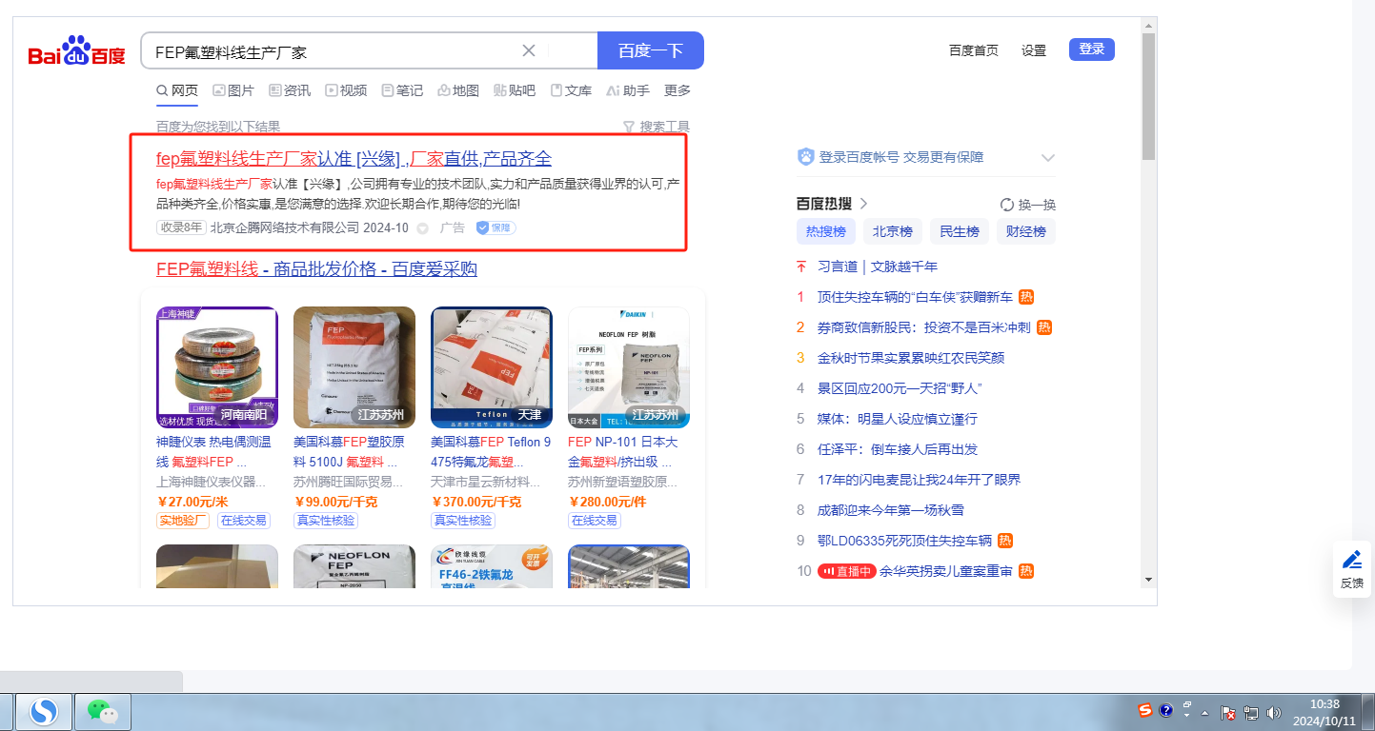Show hidden tray icons arrow
This screenshot has height=731, width=1375.
point(1206,712)
